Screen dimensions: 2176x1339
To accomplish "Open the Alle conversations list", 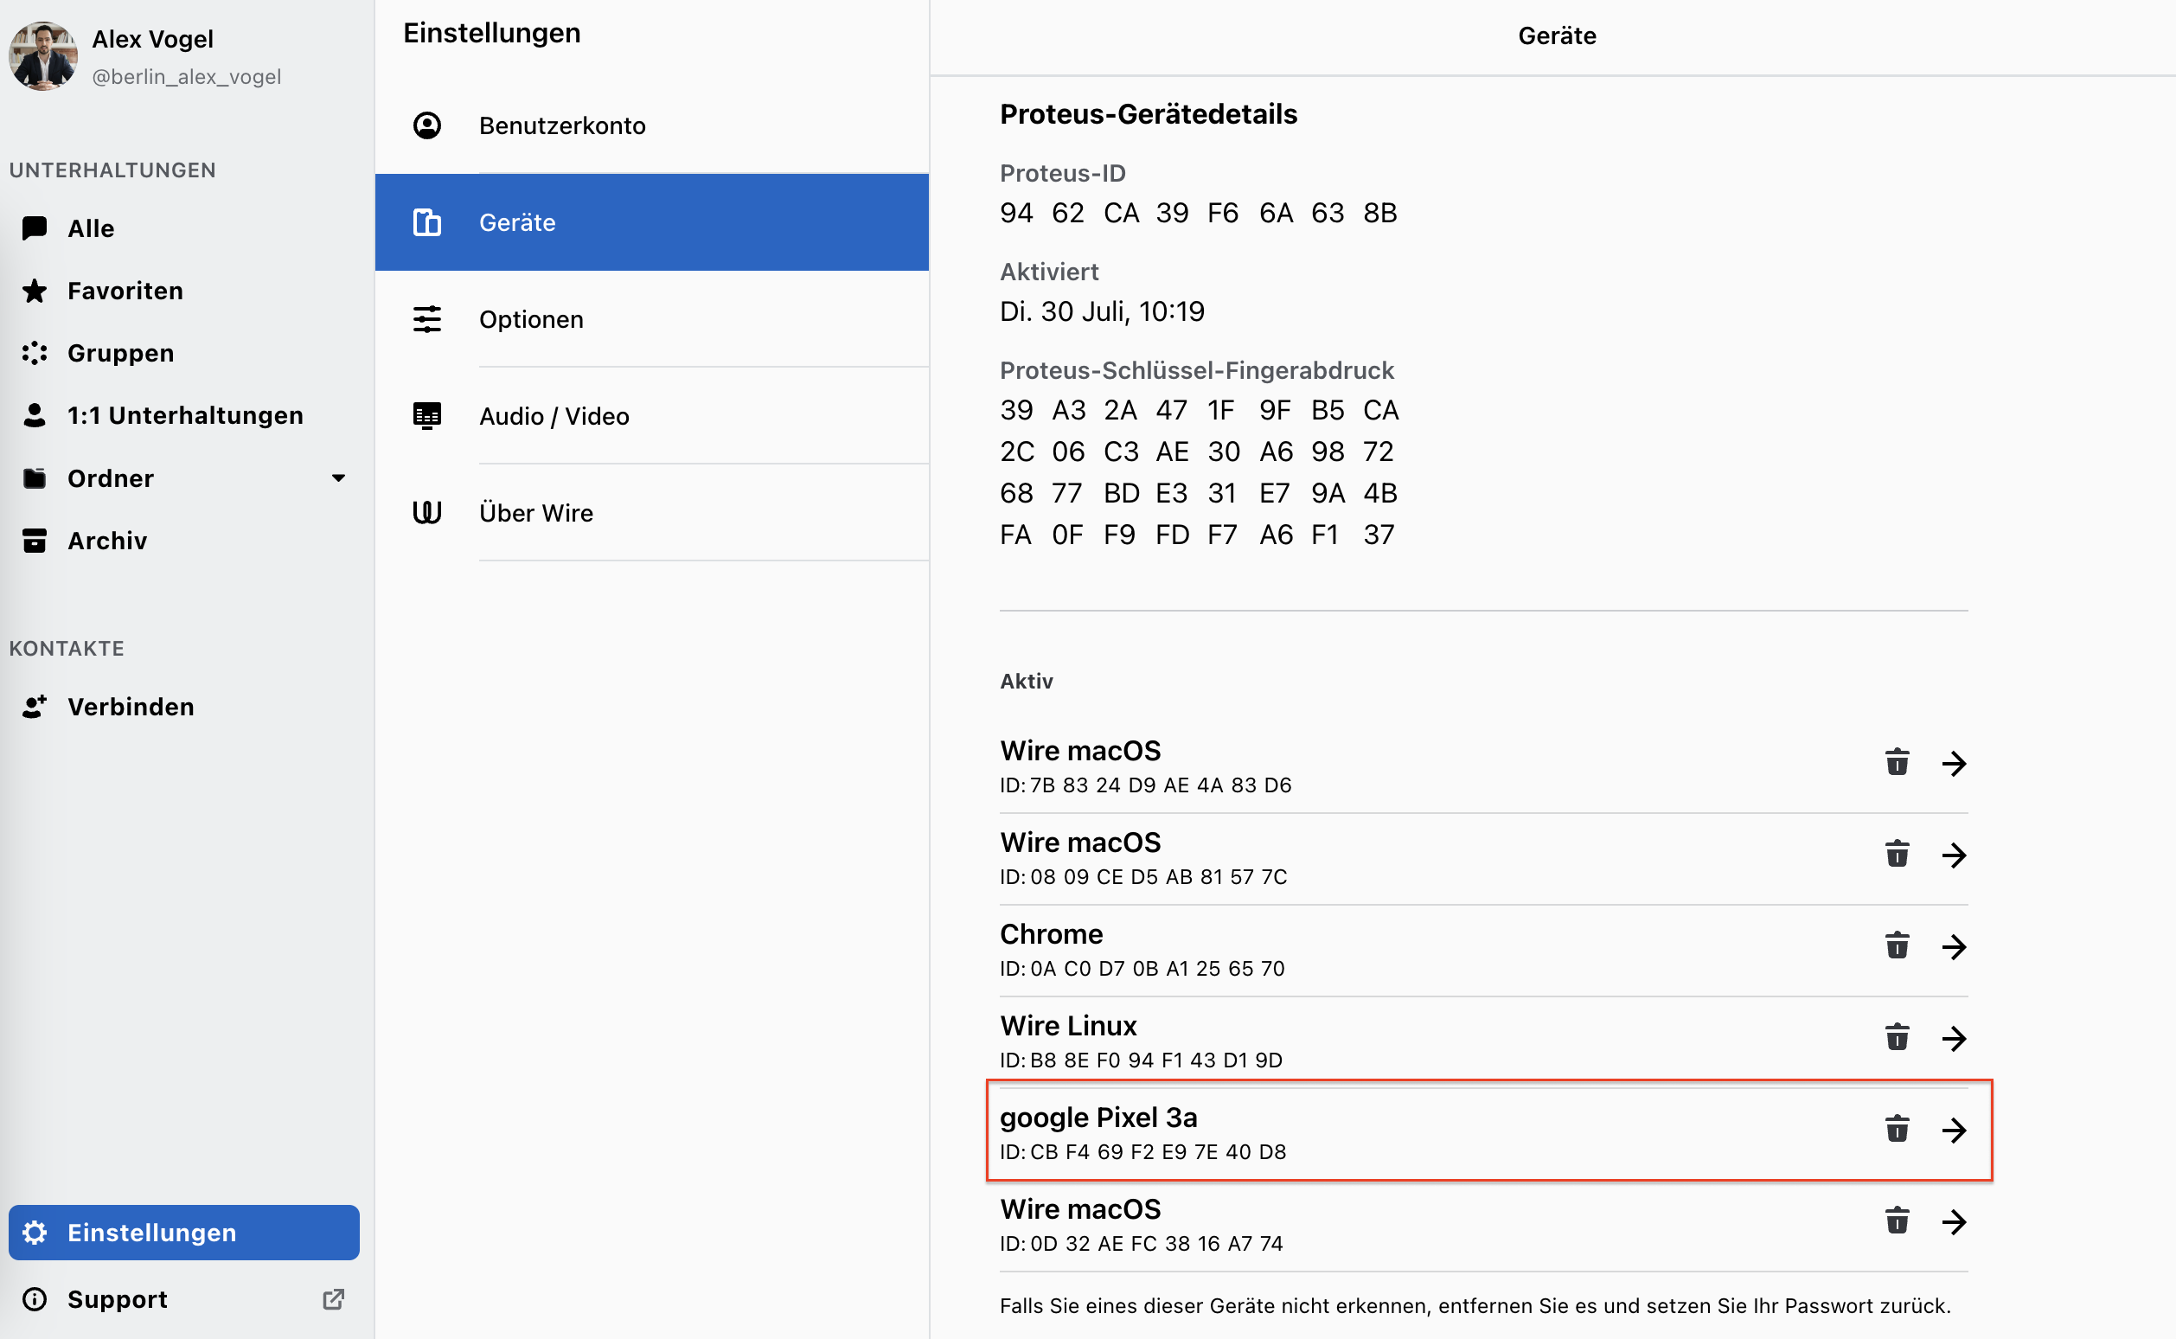I will pyautogui.click(x=184, y=228).
